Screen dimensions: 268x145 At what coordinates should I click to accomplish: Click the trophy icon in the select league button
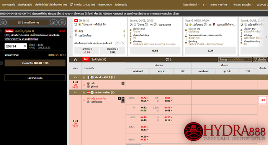[x=256, y=60]
